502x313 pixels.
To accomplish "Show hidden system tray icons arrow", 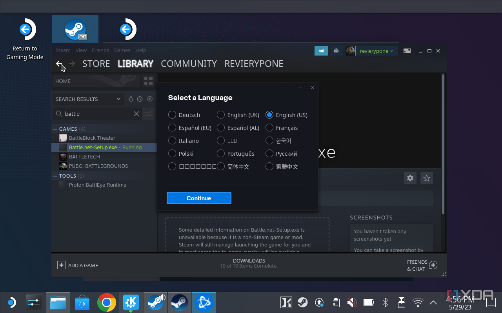I will click(433, 302).
